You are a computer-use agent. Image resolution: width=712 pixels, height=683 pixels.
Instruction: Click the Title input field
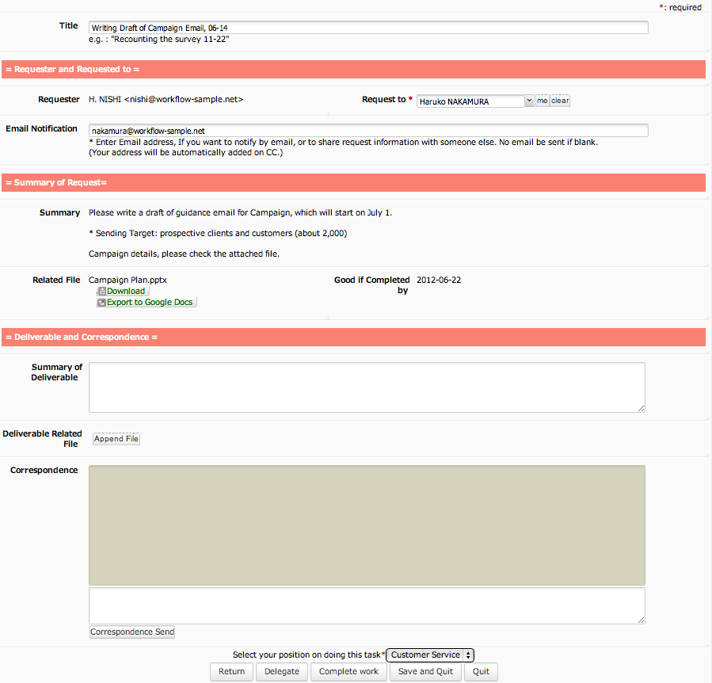pyautogui.click(x=367, y=27)
